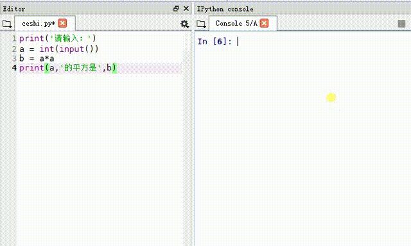Viewport: 411px width, 246px height.
Task: Click the editor vertical scrollbar
Action: (187, 138)
